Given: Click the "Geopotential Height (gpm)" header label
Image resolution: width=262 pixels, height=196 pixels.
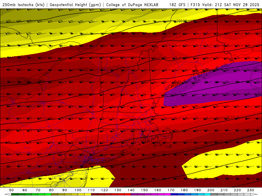Looking at the screenshot, I should click(75, 5).
